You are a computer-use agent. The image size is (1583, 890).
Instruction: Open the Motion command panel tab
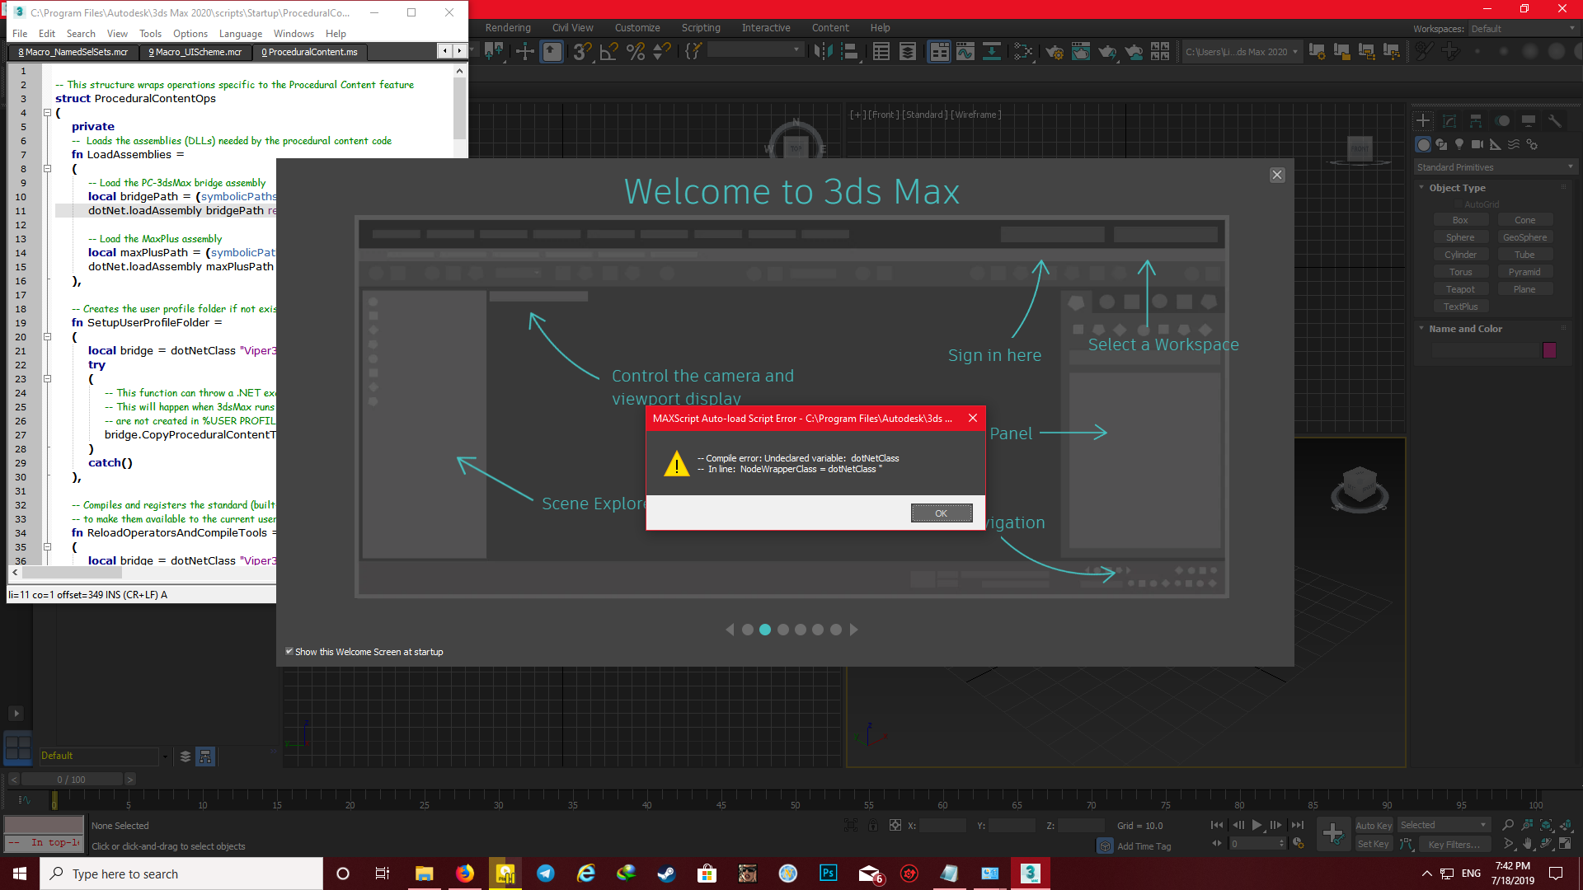(x=1502, y=121)
